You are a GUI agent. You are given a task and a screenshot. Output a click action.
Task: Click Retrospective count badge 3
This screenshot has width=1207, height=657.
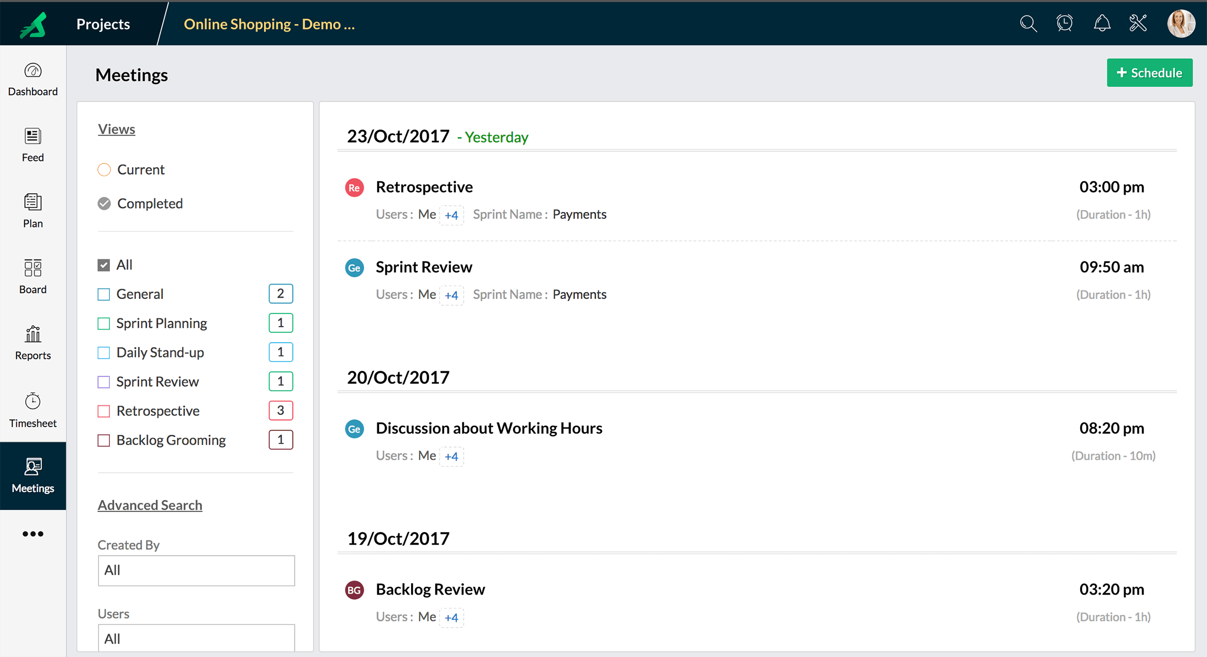(281, 410)
